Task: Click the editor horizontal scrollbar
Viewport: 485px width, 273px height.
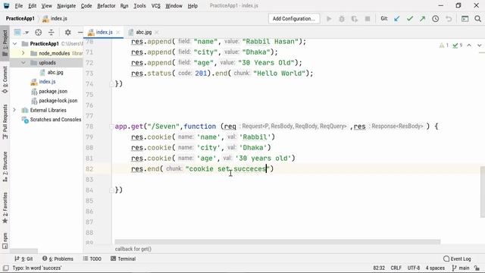Action: click(x=277, y=242)
